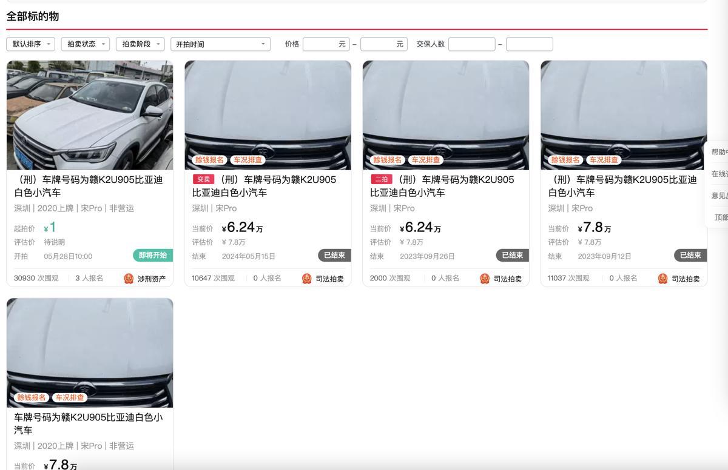Click the red 二拍 tag
Image resolution: width=728 pixels, height=470 pixels.
(x=381, y=179)
